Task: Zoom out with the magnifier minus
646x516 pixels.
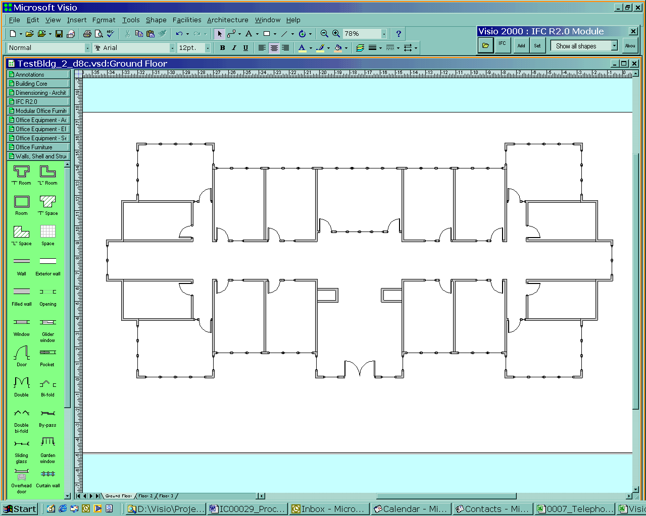Action: [324, 34]
